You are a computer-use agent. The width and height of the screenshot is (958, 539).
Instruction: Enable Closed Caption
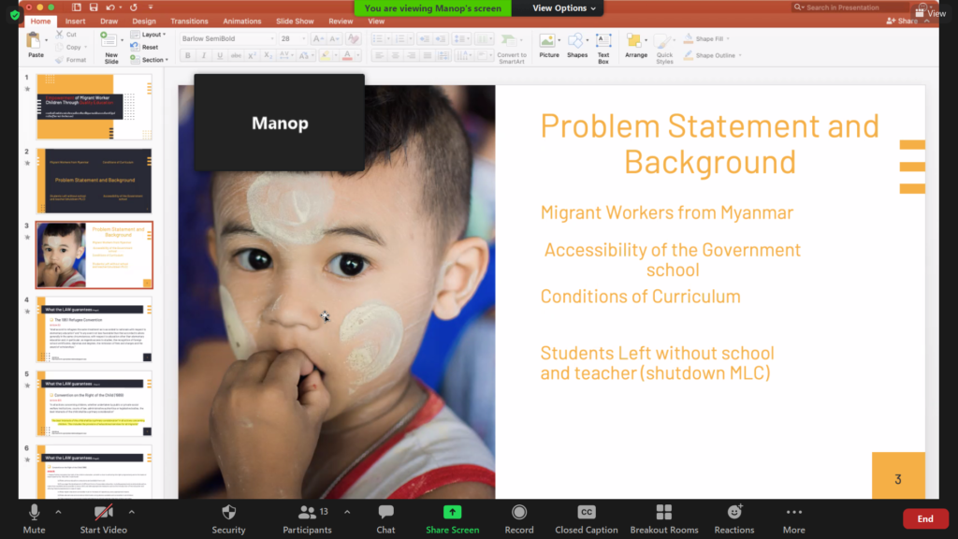click(x=586, y=518)
